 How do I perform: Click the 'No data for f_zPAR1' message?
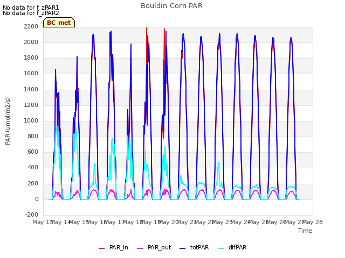[x=31, y=8]
